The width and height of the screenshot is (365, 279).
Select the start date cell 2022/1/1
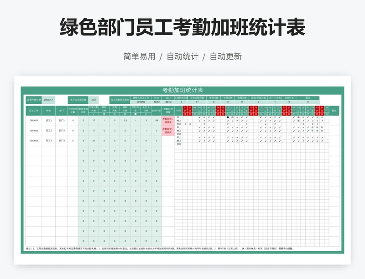click(49, 100)
